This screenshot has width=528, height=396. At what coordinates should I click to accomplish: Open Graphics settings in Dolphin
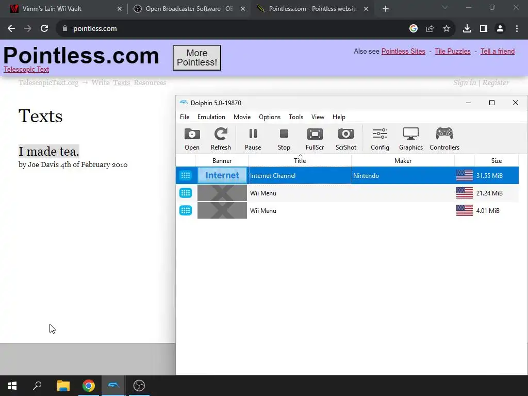[411, 139]
